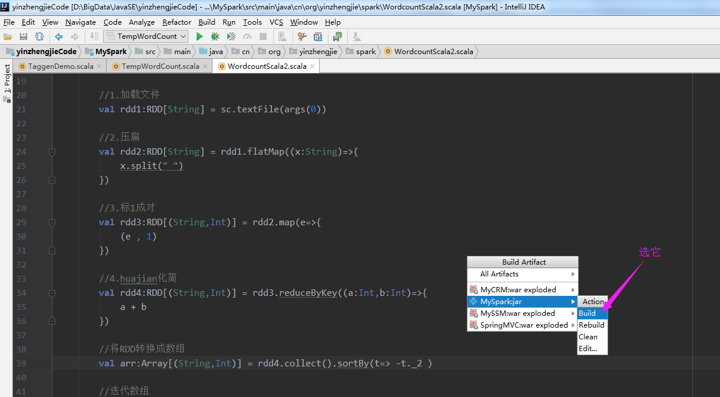Open the Window menu

click(x=304, y=22)
